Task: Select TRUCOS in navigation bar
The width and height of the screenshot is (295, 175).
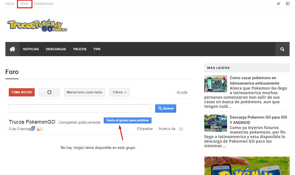Action: click(x=80, y=49)
